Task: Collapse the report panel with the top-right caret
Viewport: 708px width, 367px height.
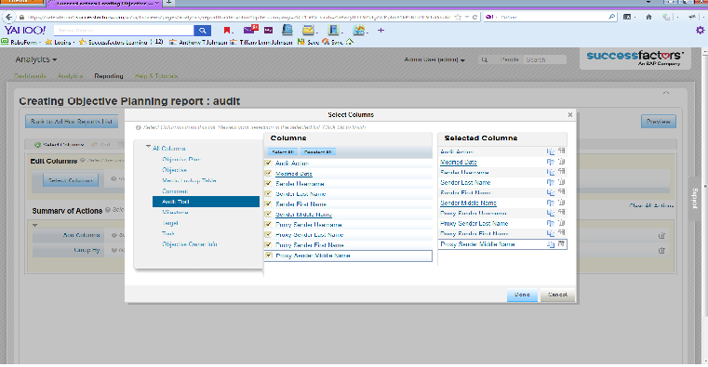Action: [666, 93]
